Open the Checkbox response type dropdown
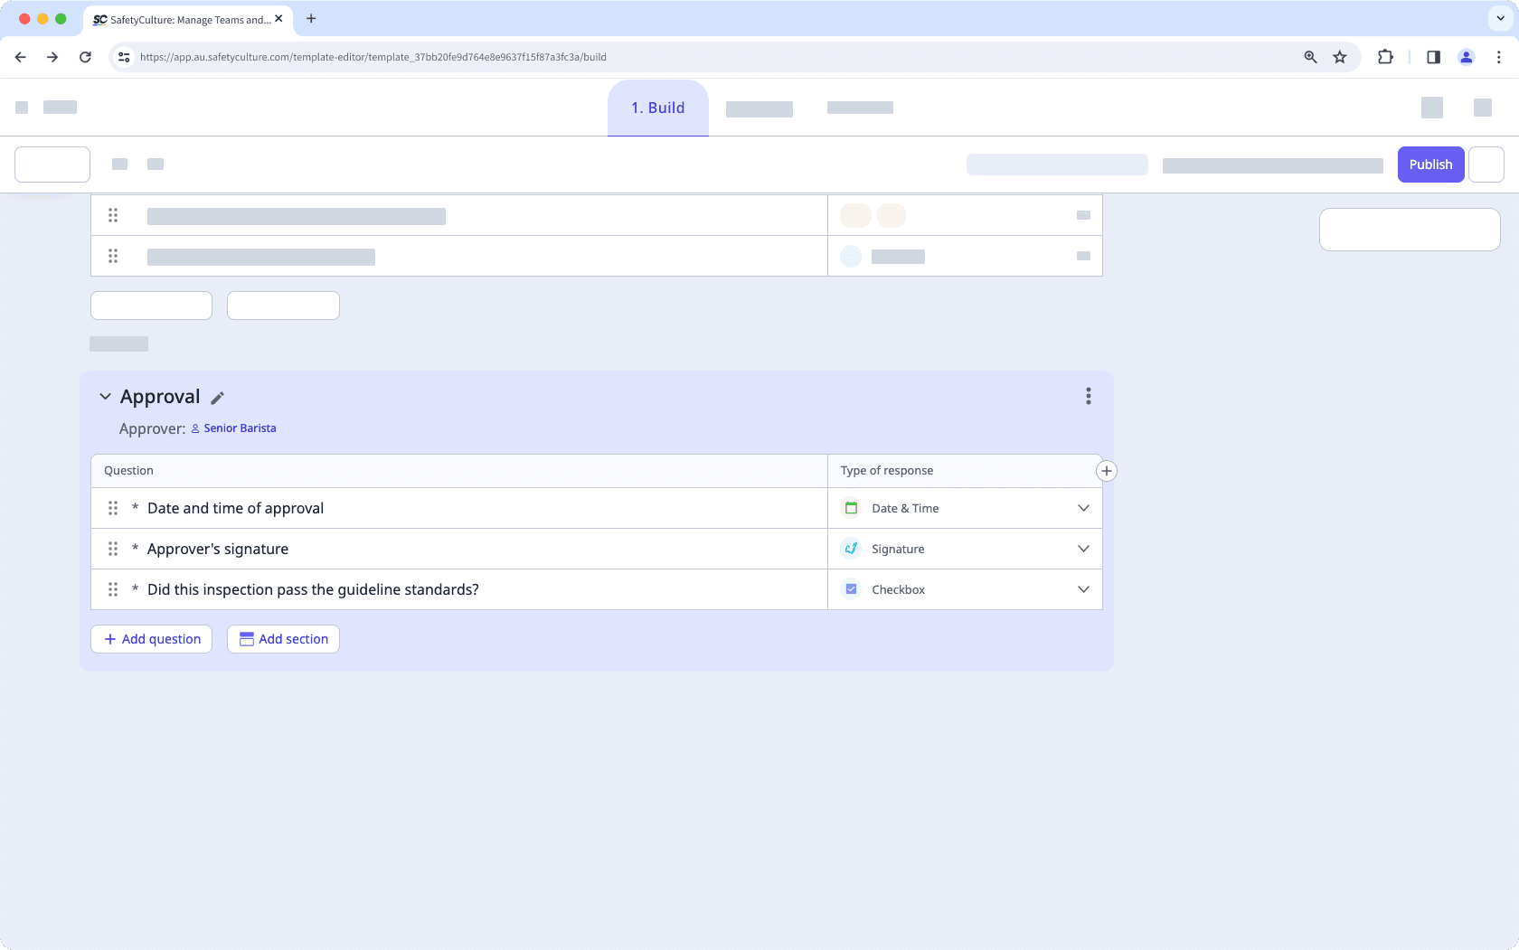 point(1082,588)
